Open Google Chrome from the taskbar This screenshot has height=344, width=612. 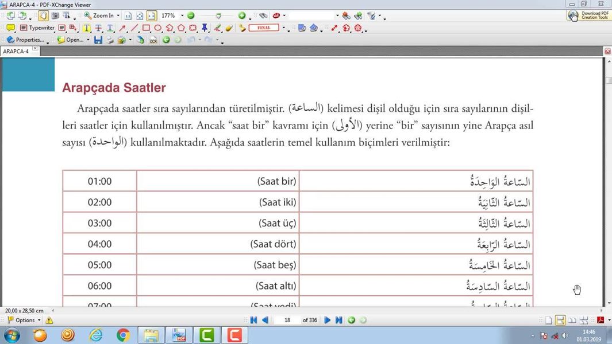[x=123, y=335]
